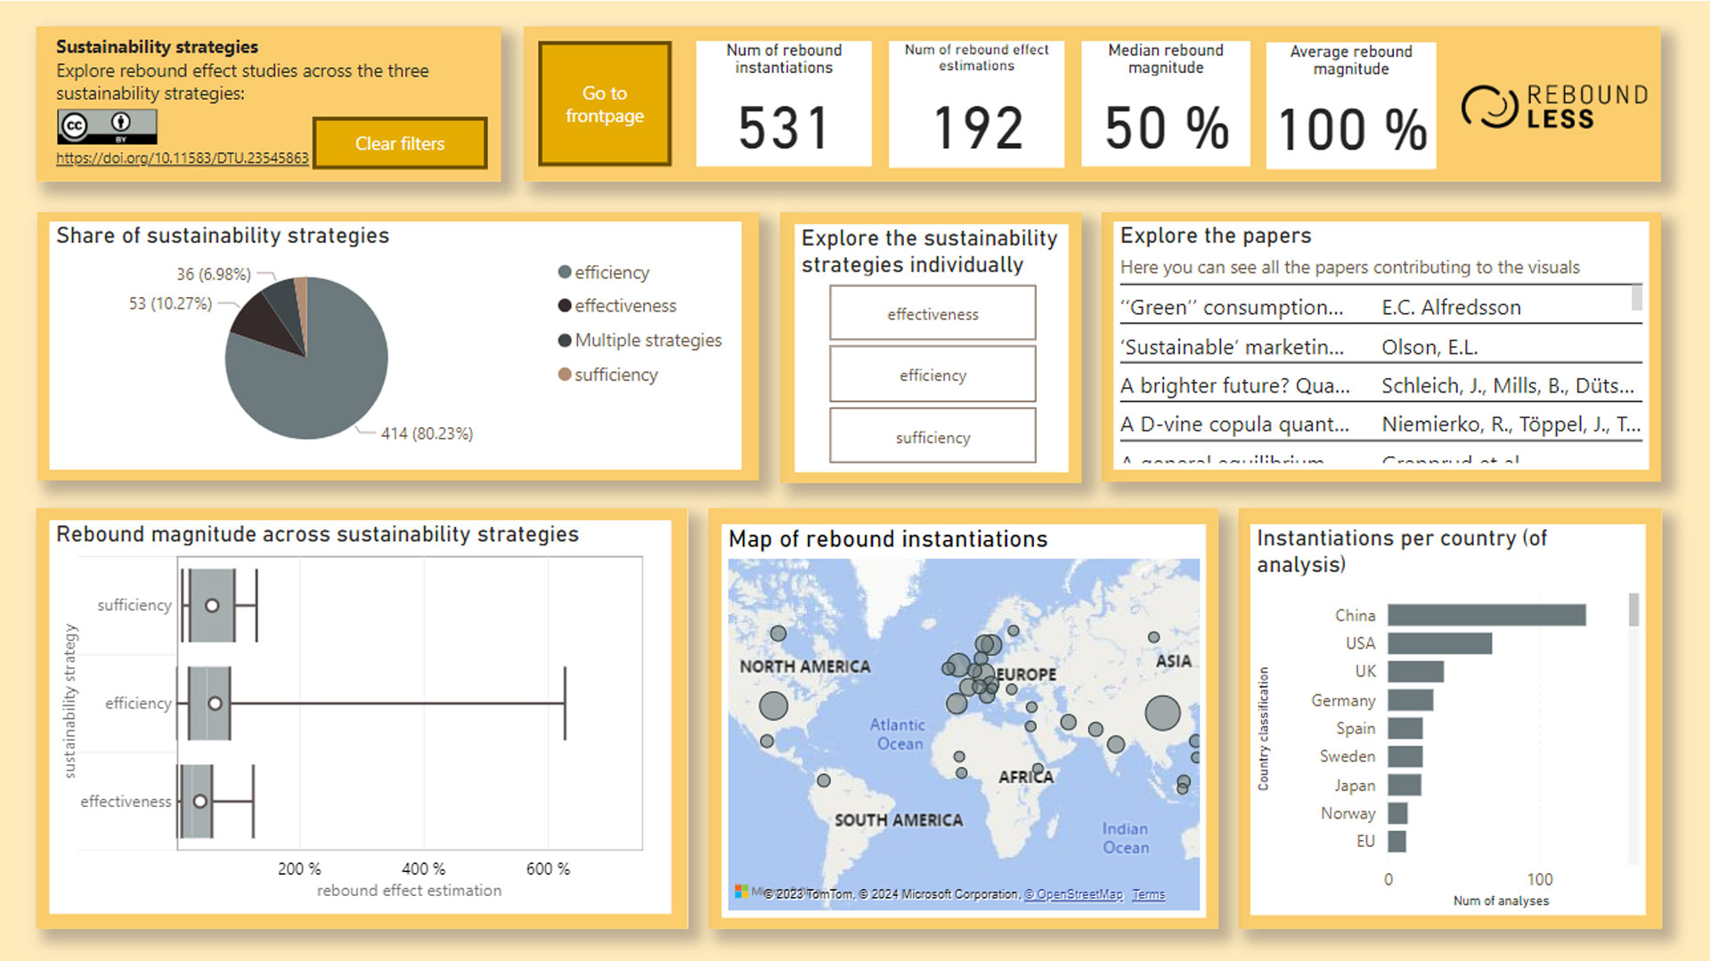
Task: Click the Germany bar in country chart
Action: pyautogui.click(x=1410, y=699)
